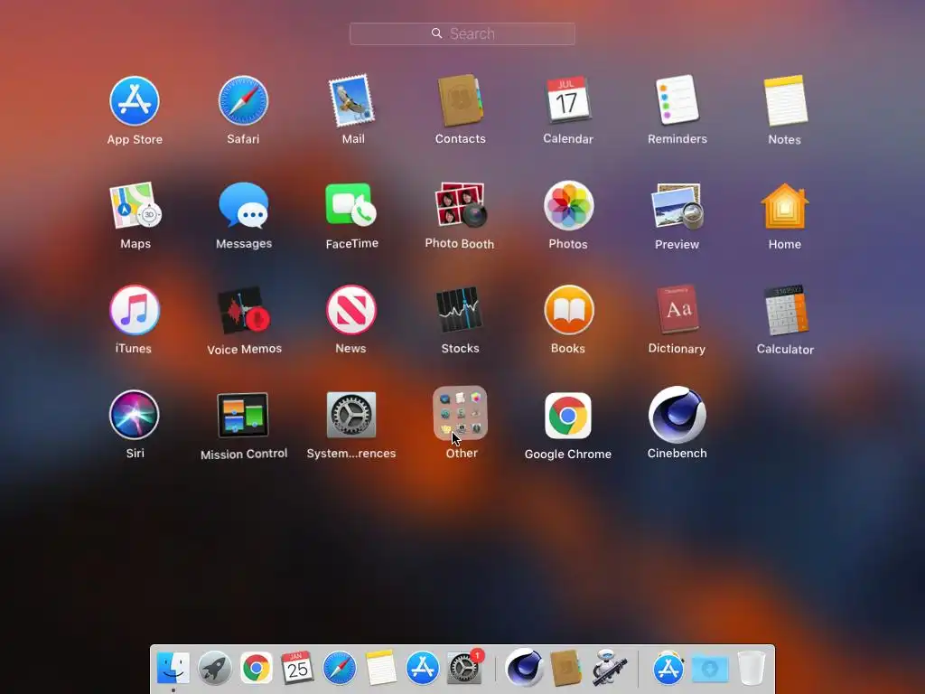Click the "Google Chrome" label text
Viewport: 925px width, 694px height.
pos(568,454)
